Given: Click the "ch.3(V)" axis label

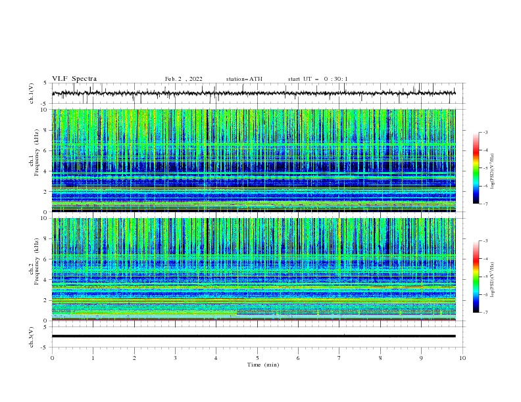Looking at the screenshot, I should point(32,337).
